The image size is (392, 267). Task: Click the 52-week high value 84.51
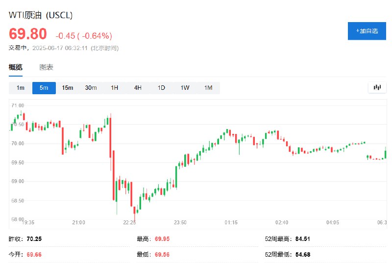[303, 239]
